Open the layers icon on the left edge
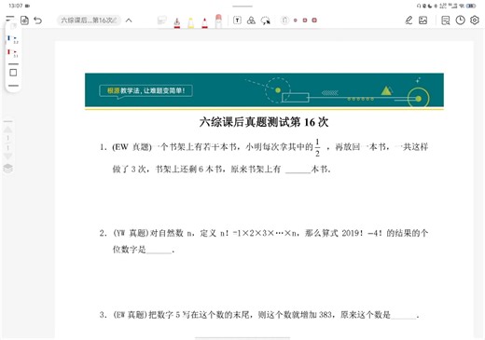 coord(7,169)
